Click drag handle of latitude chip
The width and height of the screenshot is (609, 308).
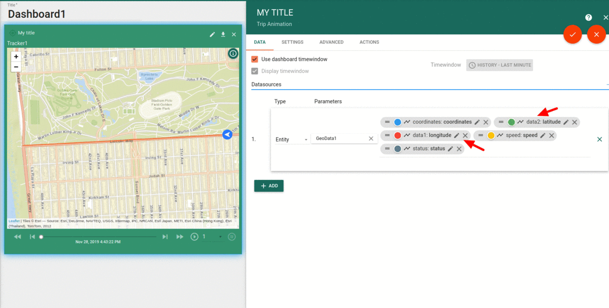[x=501, y=122]
